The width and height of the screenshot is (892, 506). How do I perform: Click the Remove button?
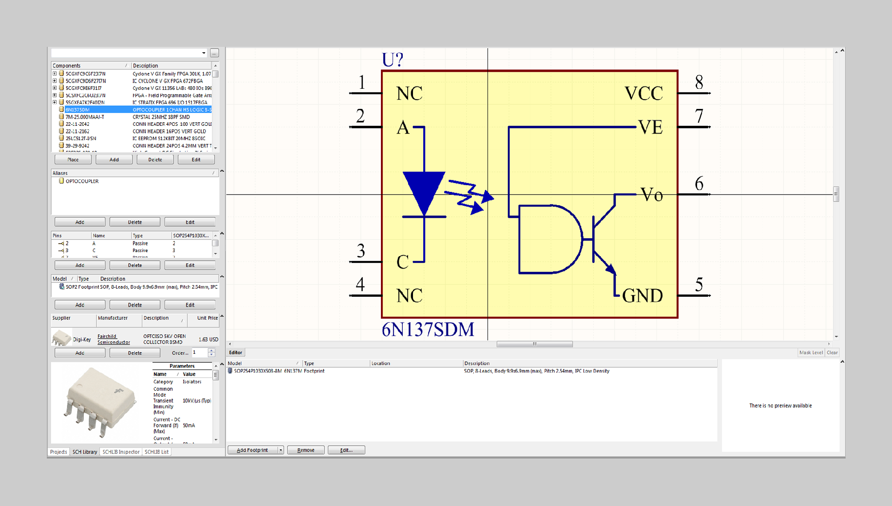(306, 450)
